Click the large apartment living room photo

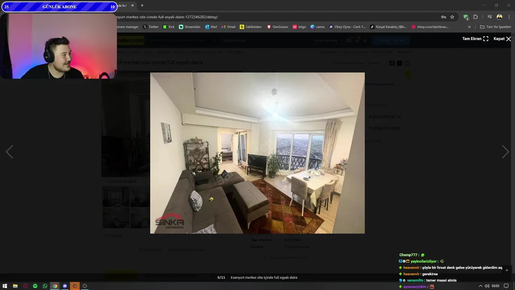[257, 153]
